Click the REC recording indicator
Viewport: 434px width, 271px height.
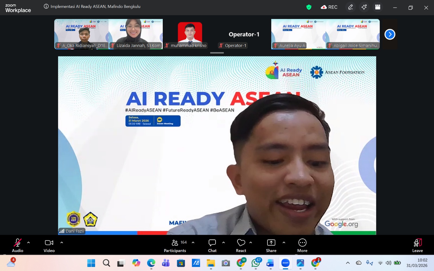pos(329,7)
